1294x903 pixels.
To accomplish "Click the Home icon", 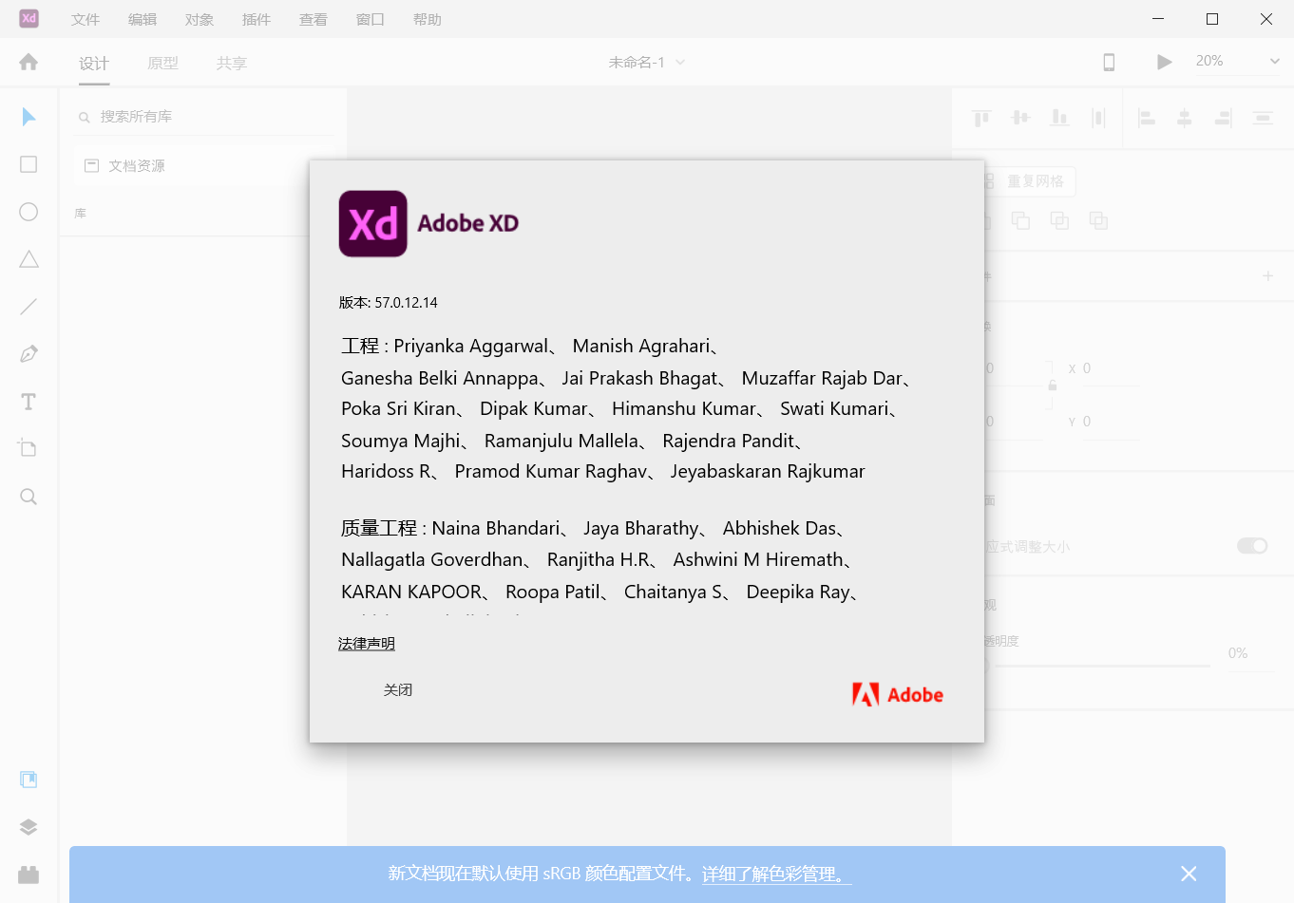I will [29, 62].
